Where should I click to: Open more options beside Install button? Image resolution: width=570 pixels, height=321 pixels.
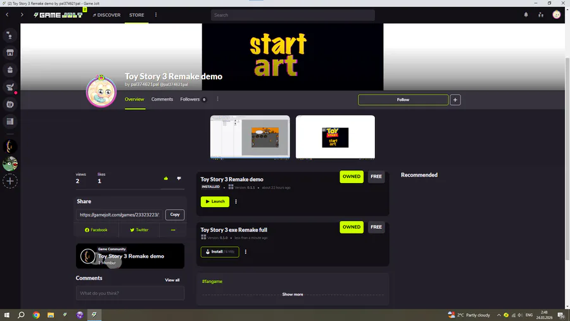pyautogui.click(x=246, y=251)
